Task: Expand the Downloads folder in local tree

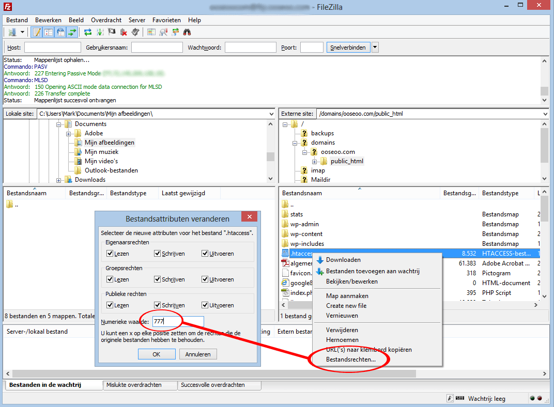Action: [x=59, y=180]
